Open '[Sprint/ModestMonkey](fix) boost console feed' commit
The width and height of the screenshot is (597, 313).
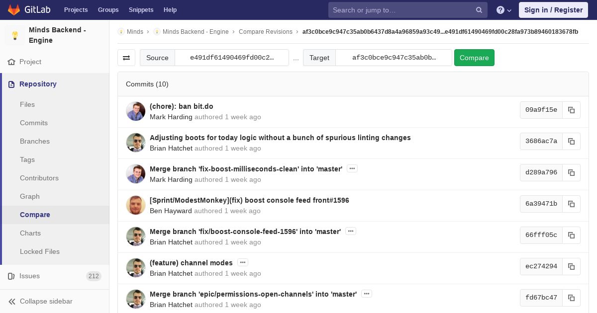(249, 200)
